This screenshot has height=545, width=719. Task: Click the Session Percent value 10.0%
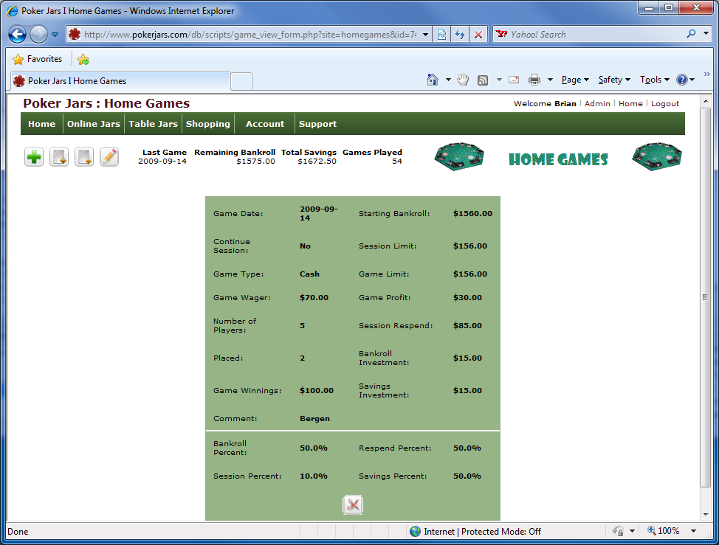pyautogui.click(x=314, y=476)
